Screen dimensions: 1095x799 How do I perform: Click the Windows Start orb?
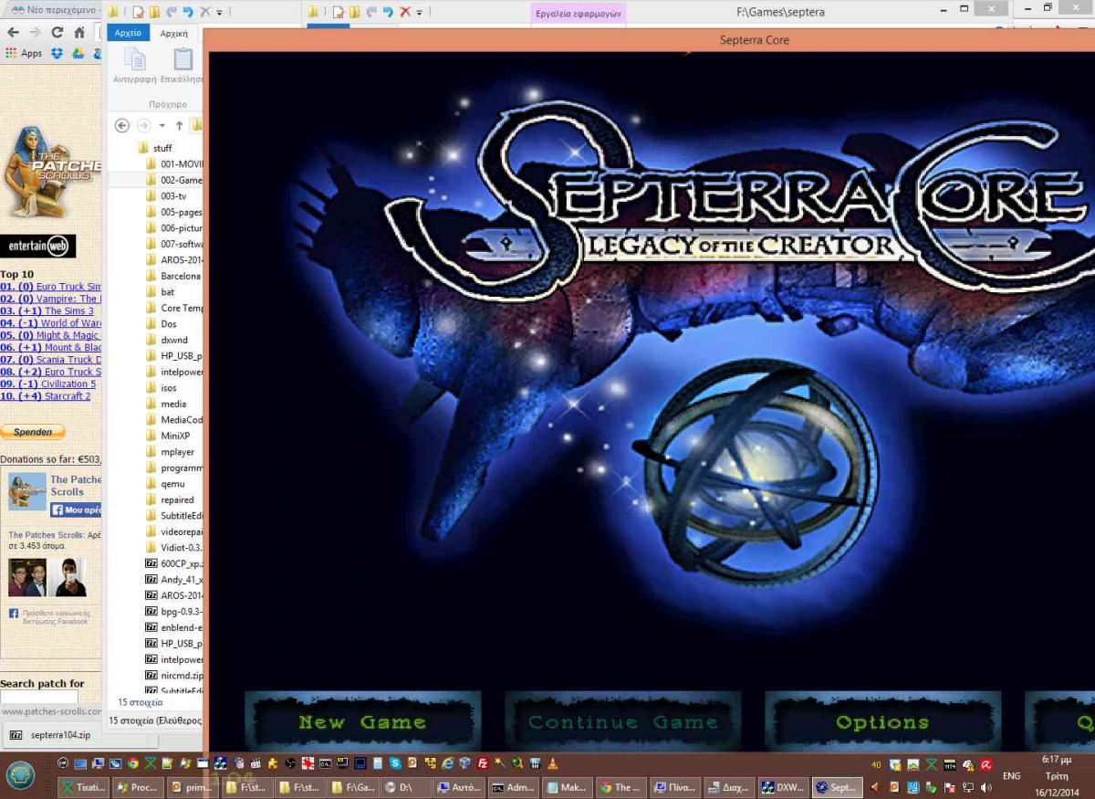point(20,774)
